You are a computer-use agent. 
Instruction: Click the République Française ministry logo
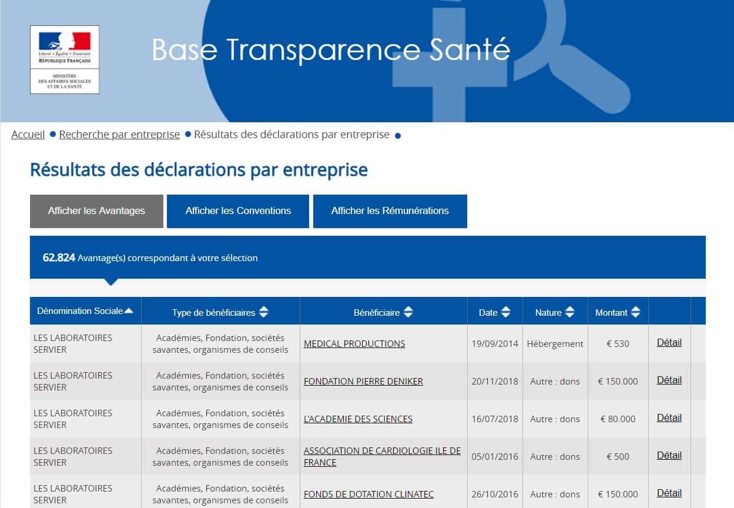(x=65, y=59)
